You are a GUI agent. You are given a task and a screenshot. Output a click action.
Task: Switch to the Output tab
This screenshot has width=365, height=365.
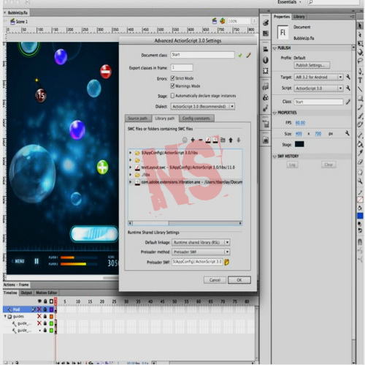pos(26,293)
